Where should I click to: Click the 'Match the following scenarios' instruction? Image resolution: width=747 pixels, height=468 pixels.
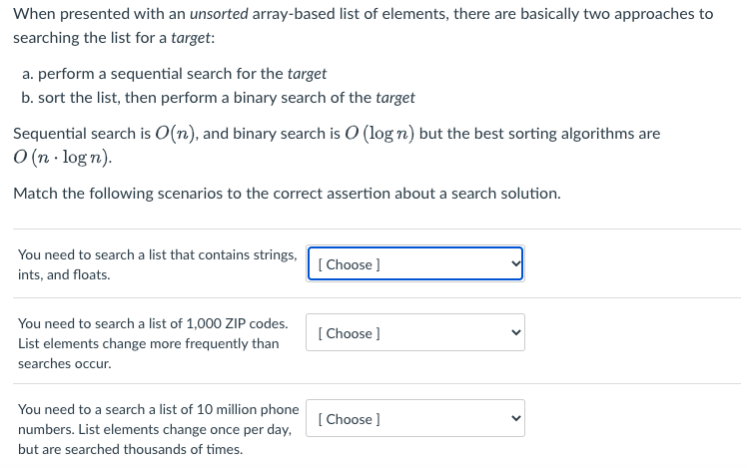click(x=287, y=194)
